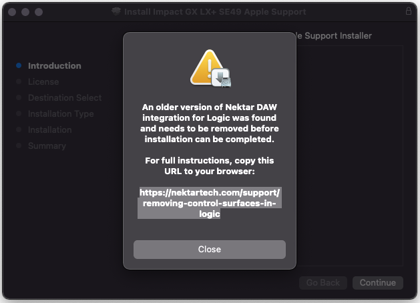Click the Destination Select step bullet
Viewport: 420px width, 303px height.
pos(19,97)
